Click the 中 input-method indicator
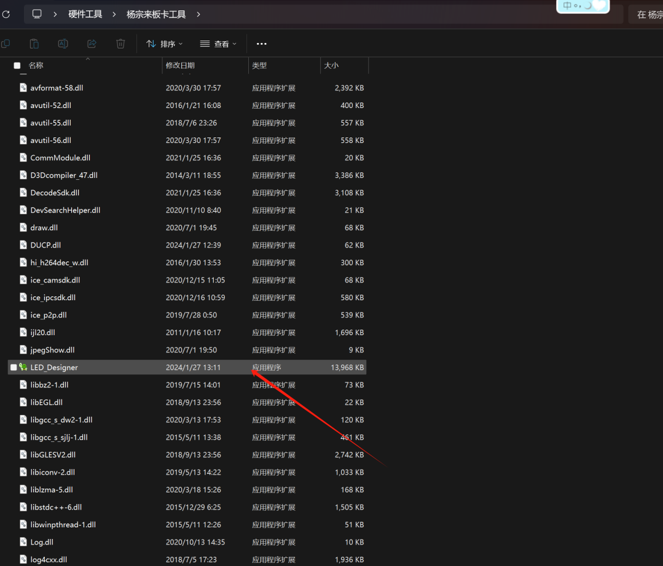Image resolution: width=663 pixels, height=566 pixels. pyautogui.click(x=567, y=6)
